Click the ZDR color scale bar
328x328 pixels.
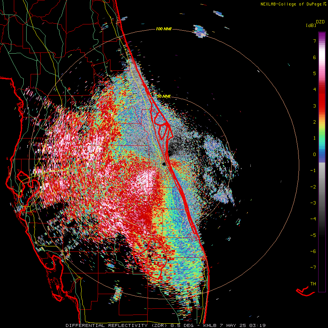[322, 162]
